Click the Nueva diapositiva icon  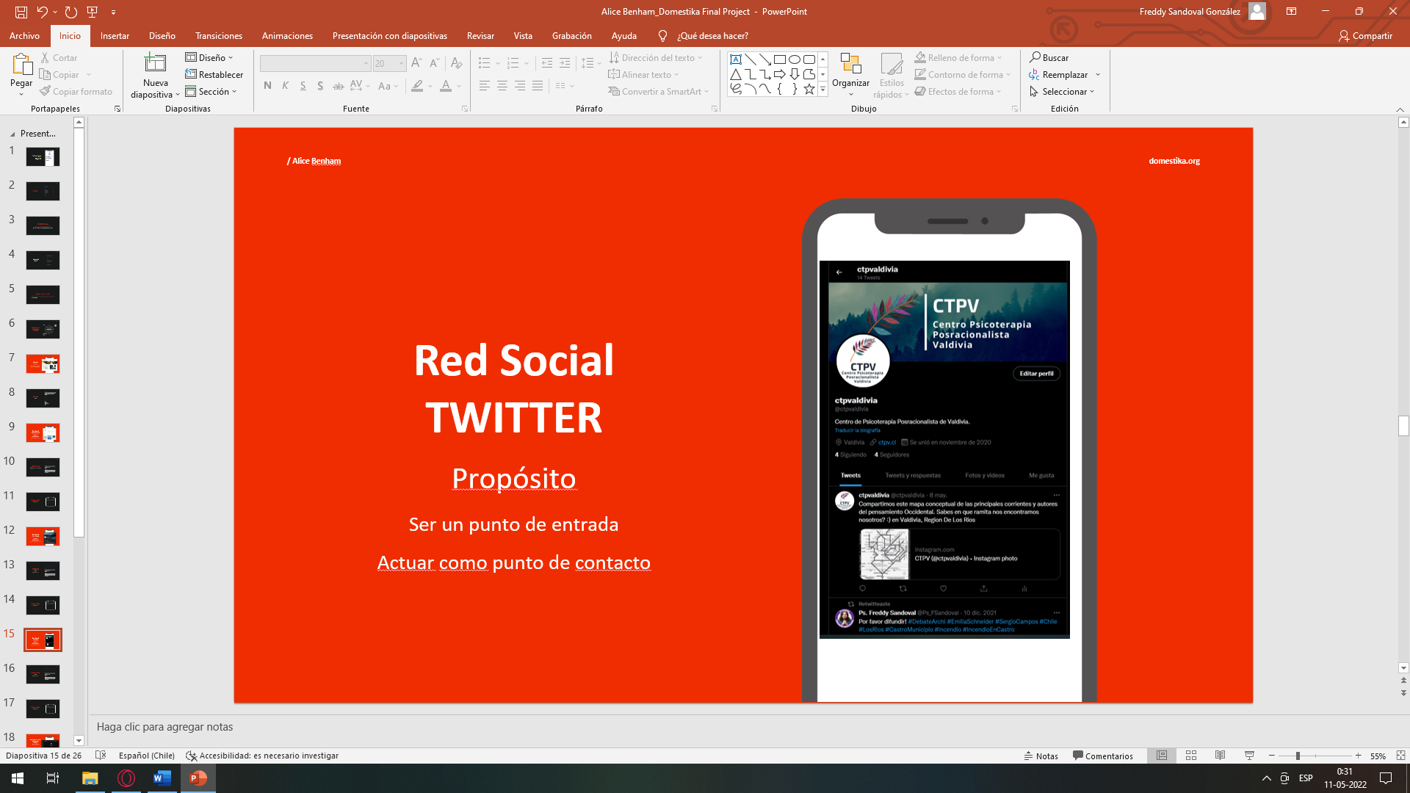tap(155, 64)
